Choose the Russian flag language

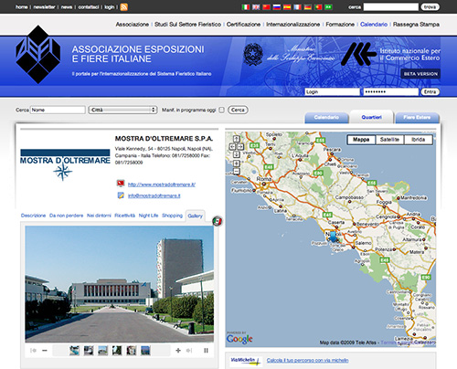[x=277, y=7]
